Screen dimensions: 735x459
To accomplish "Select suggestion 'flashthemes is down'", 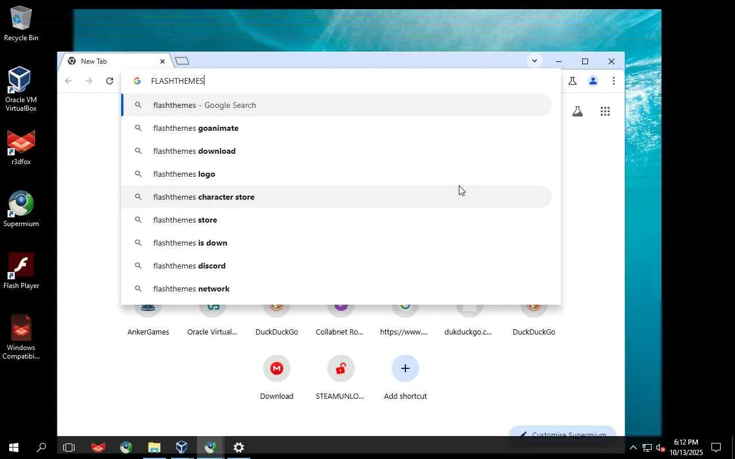I will (x=336, y=243).
